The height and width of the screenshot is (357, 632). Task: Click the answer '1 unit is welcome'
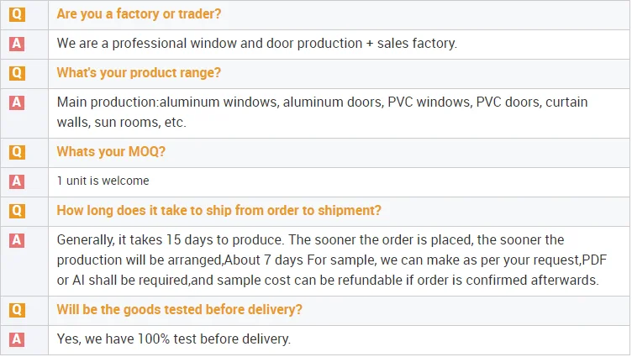103,181
